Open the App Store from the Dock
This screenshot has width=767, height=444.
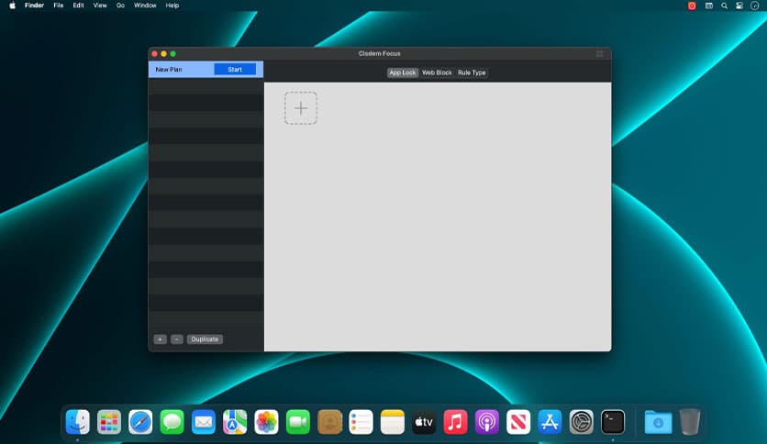pos(550,421)
